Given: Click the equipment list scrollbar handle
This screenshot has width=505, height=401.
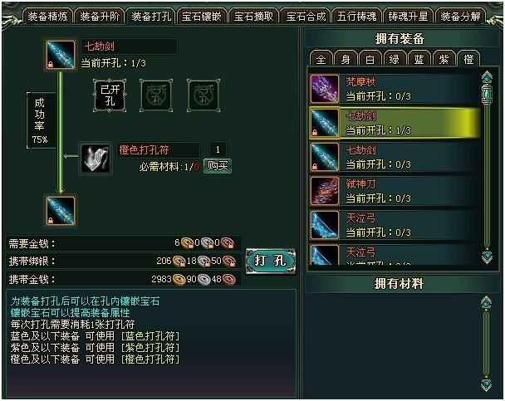Looking at the screenshot, I should coord(487,95).
